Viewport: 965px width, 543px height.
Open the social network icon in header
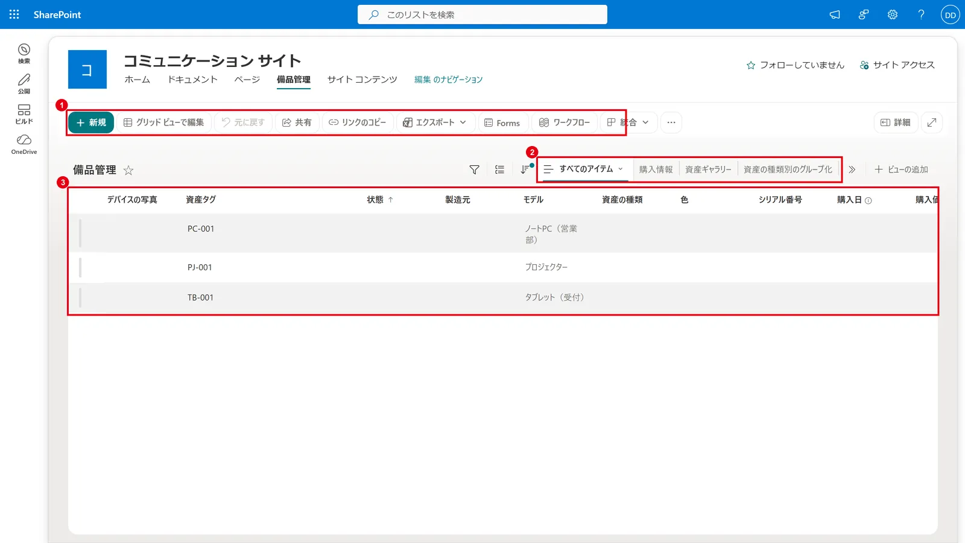(x=864, y=14)
